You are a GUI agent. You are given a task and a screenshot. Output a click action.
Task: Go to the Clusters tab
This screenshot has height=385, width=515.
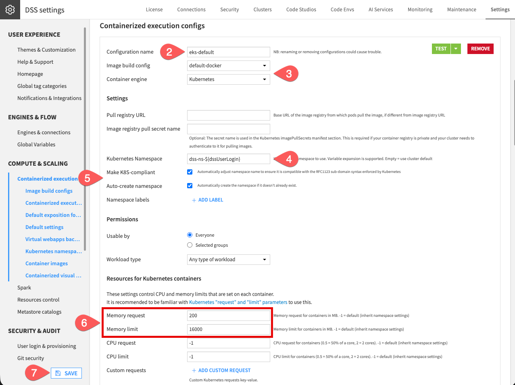click(x=263, y=10)
